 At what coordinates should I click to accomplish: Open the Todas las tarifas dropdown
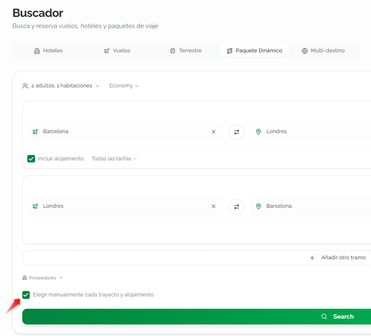tap(114, 158)
